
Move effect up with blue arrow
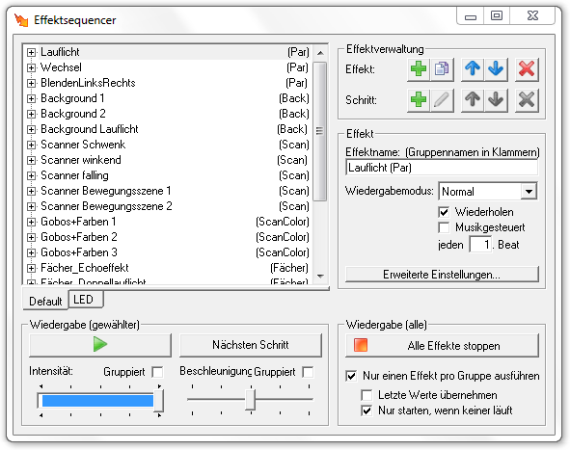tap(473, 69)
